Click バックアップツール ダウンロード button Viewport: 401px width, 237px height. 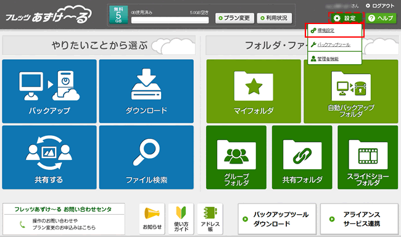[277, 219]
